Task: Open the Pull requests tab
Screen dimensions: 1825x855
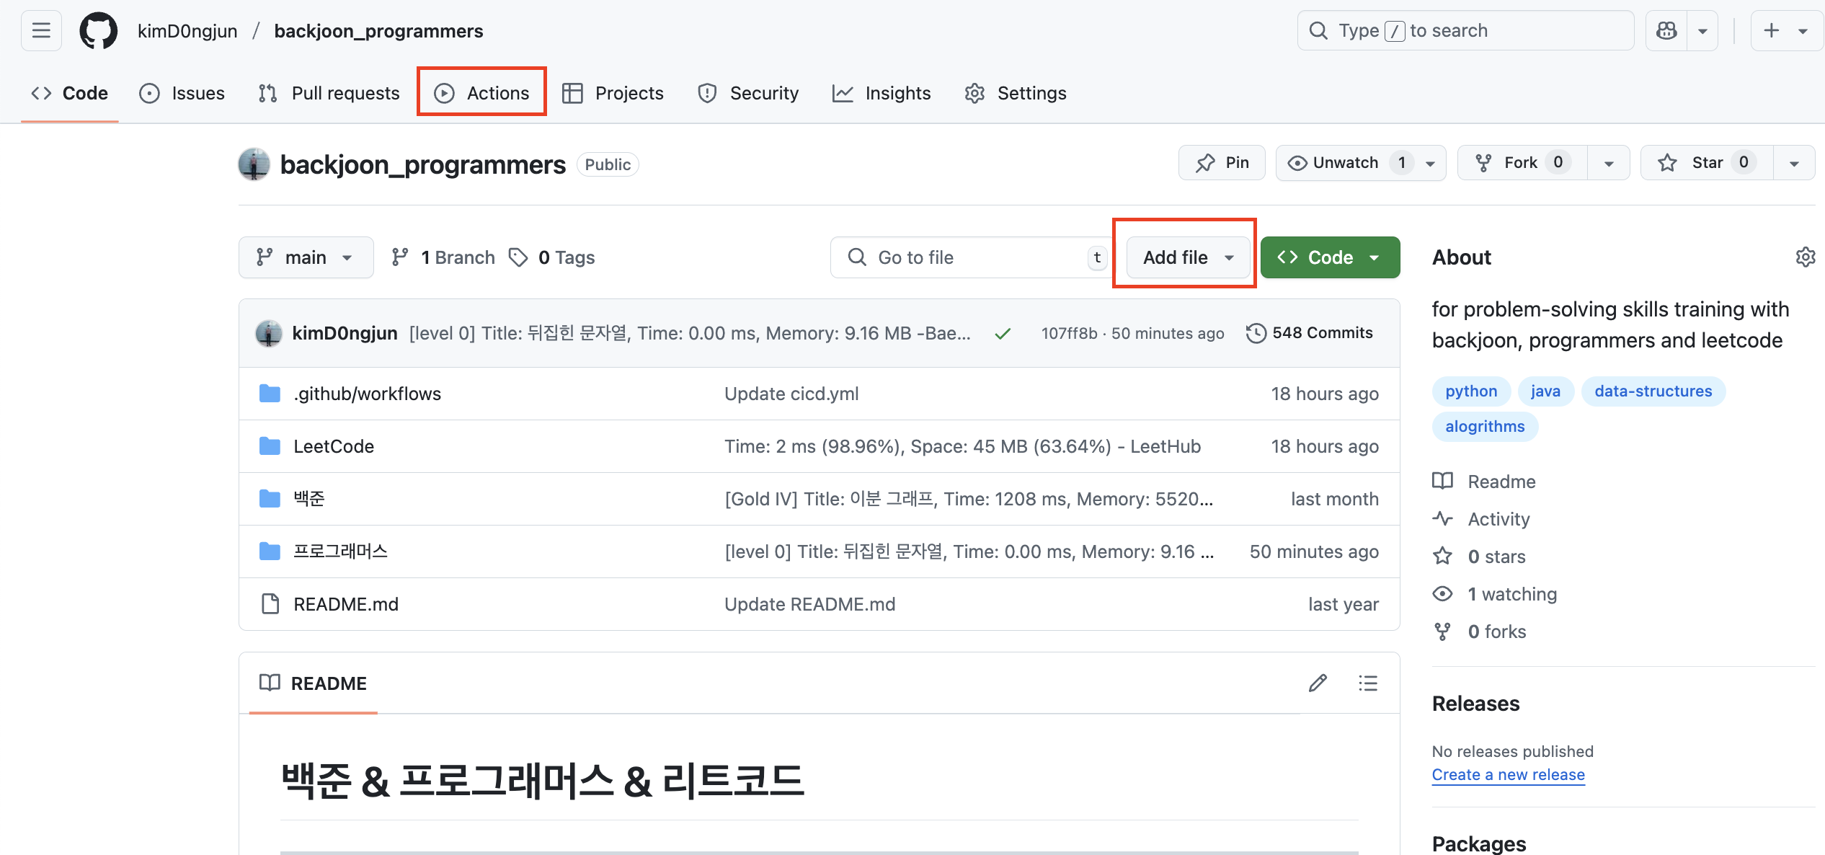Action: (x=329, y=93)
